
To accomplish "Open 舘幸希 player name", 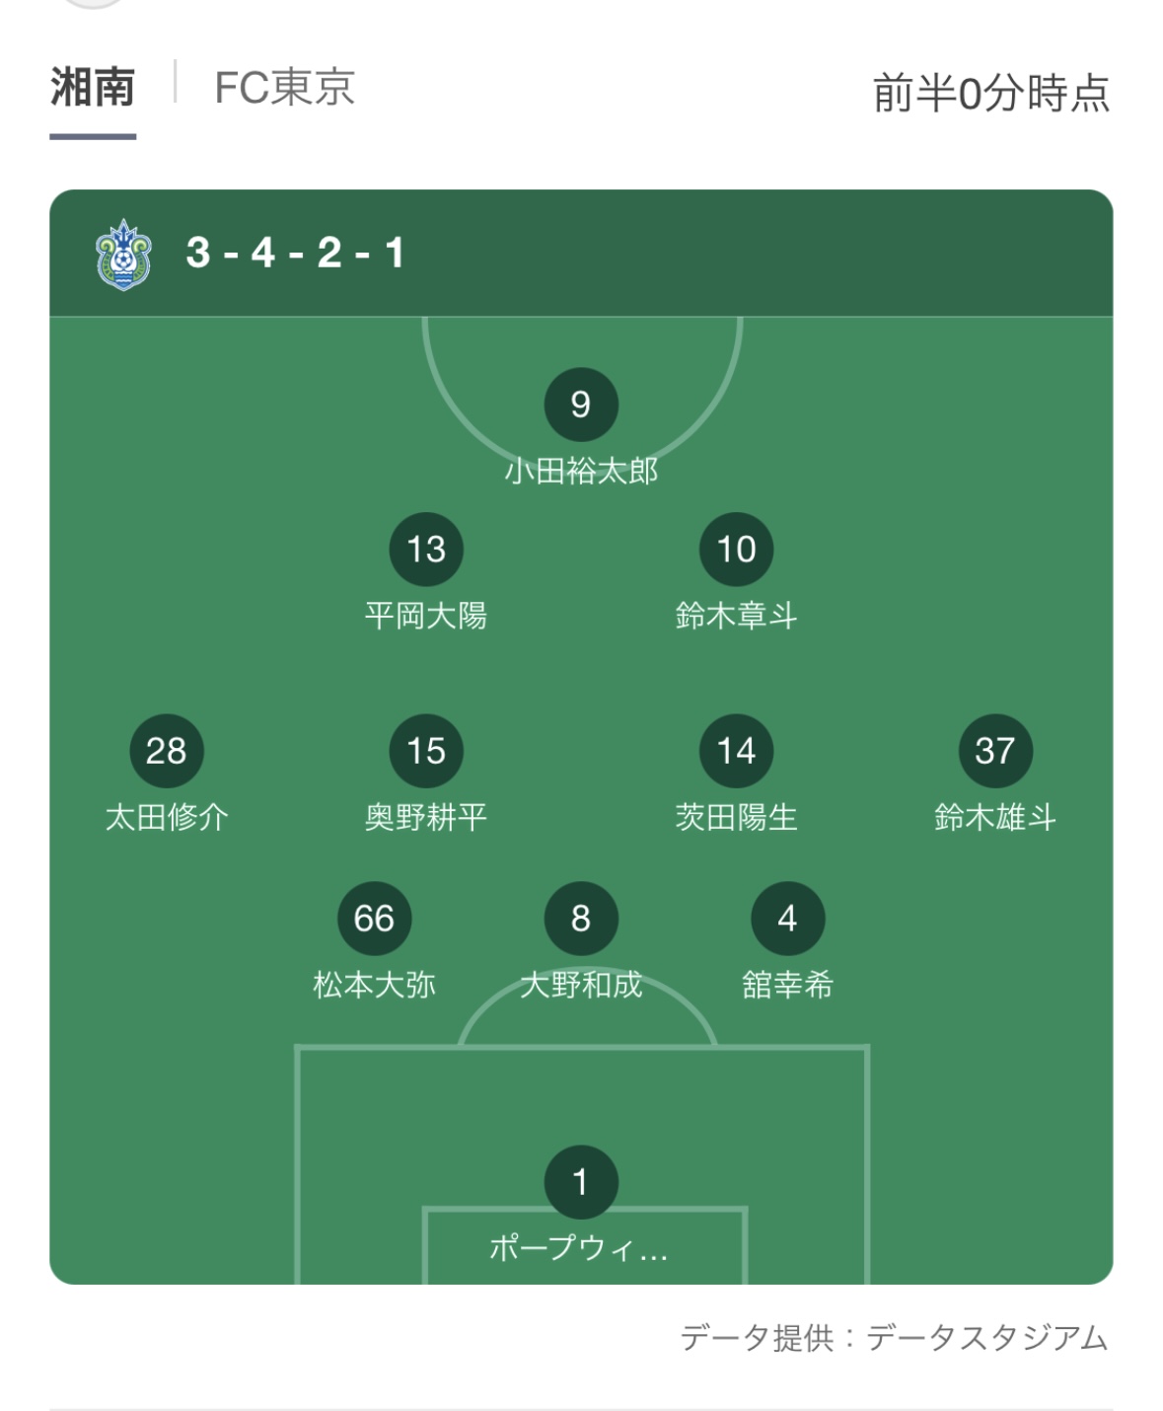I will click(787, 985).
